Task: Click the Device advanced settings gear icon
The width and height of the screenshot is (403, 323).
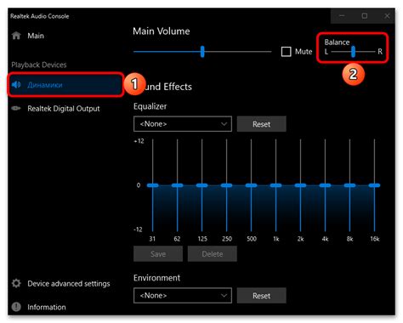Action: [16, 283]
